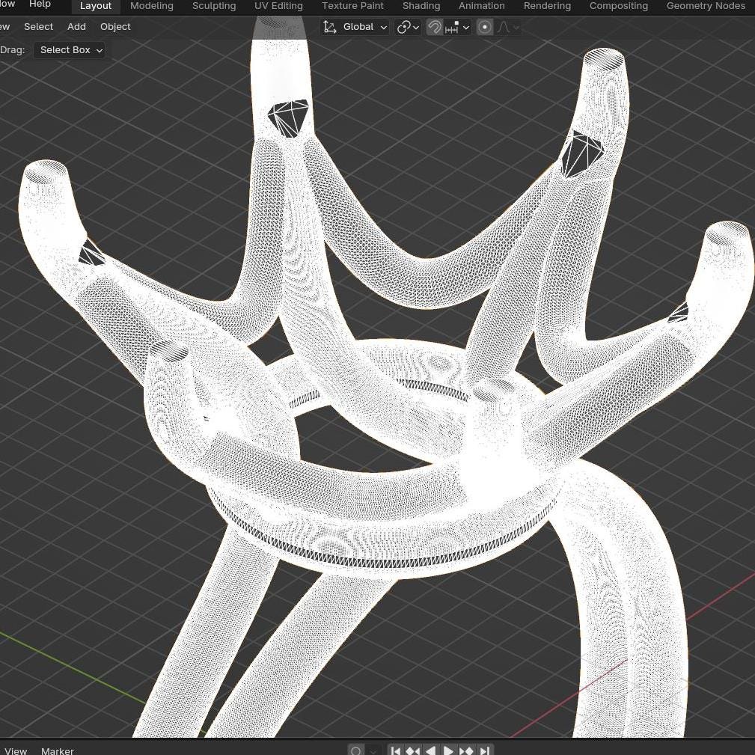Play the animation forward
Image resolution: width=755 pixels, height=755 pixels.
(x=448, y=751)
